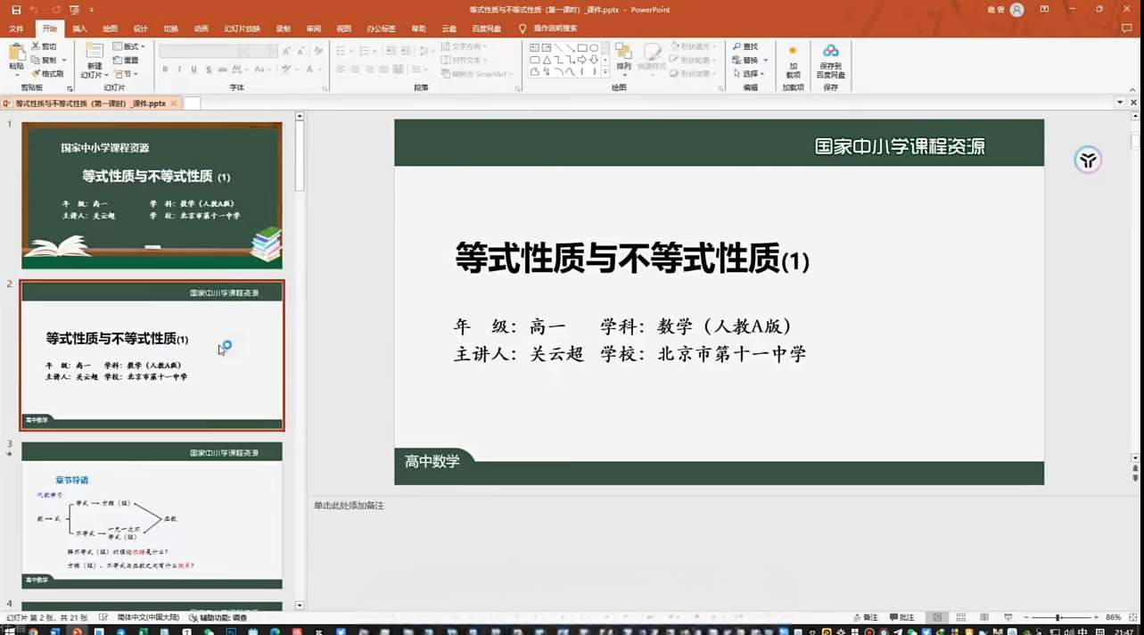
Task: Select the Bold formatting icon
Action: coord(166,68)
